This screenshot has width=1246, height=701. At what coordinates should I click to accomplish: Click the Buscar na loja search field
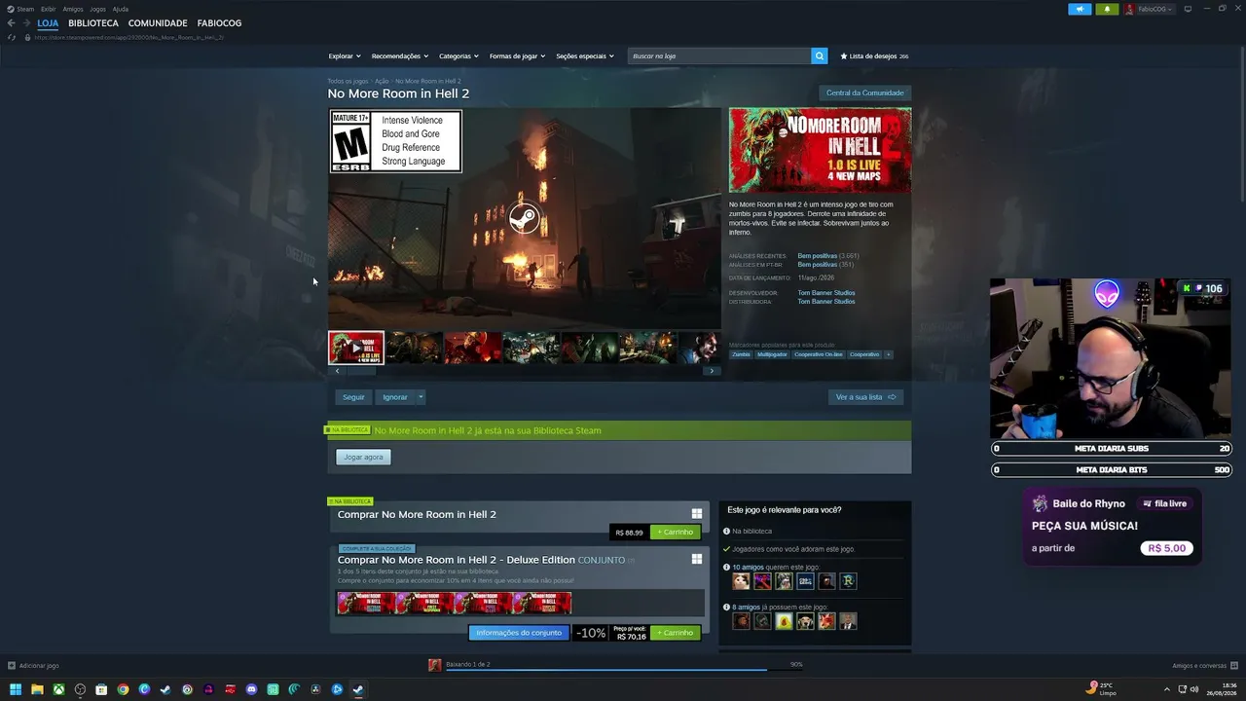pyautogui.click(x=719, y=55)
